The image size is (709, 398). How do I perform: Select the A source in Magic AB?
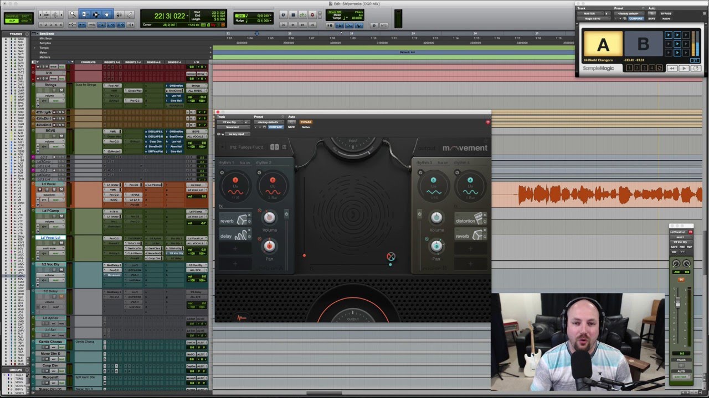point(603,44)
